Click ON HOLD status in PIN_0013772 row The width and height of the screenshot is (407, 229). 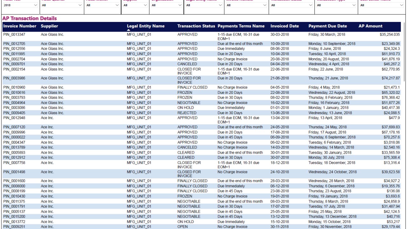[x=186, y=222]
